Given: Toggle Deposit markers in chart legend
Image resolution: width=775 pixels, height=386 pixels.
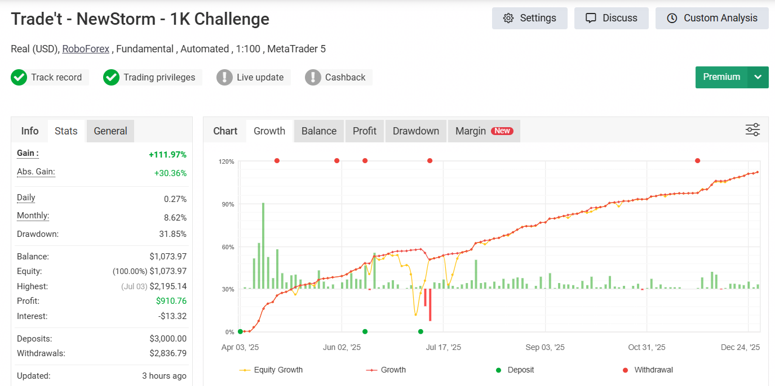Looking at the screenshot, I should click(x=515, y=370).
